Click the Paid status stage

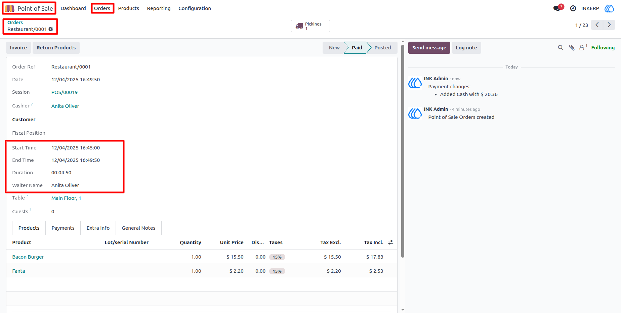click(357, 48)
